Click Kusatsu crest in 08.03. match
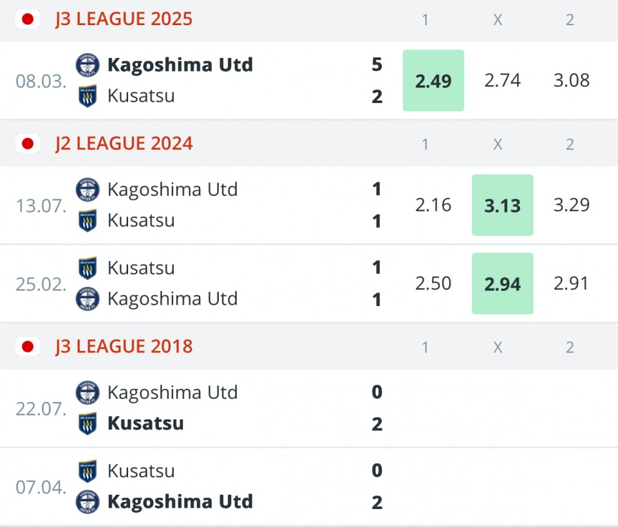This screenshot has width=618, height=527. click(88, 96)
